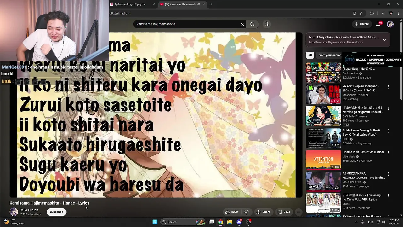403x227 pixels.
Task: Open options for Bold - Uulen Domog video
Action: point(388,131)
